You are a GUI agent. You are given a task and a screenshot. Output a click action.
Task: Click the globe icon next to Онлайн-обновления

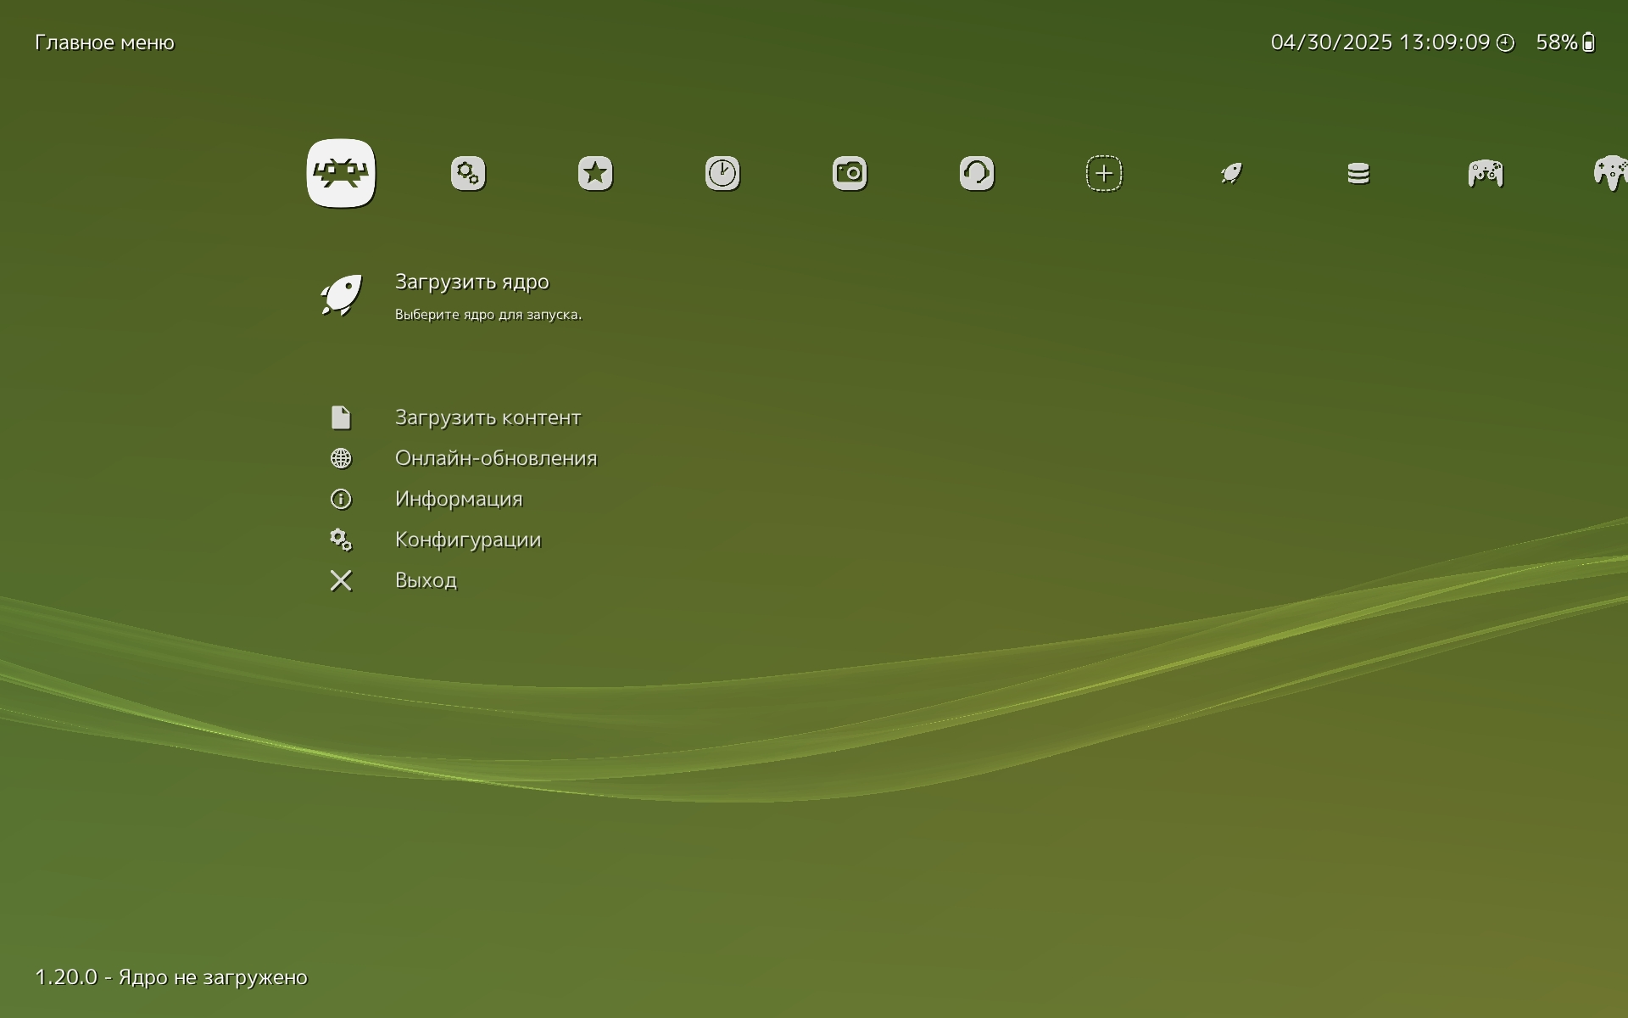coord(341,458)
